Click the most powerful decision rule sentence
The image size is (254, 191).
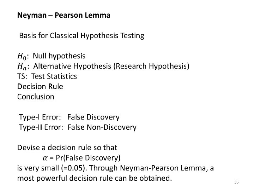tap(95, 178)
